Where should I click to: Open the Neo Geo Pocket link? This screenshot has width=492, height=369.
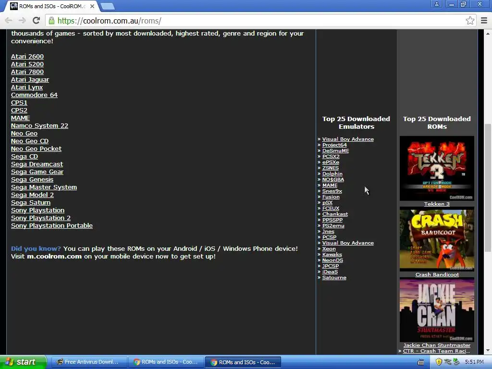[36, 149]
